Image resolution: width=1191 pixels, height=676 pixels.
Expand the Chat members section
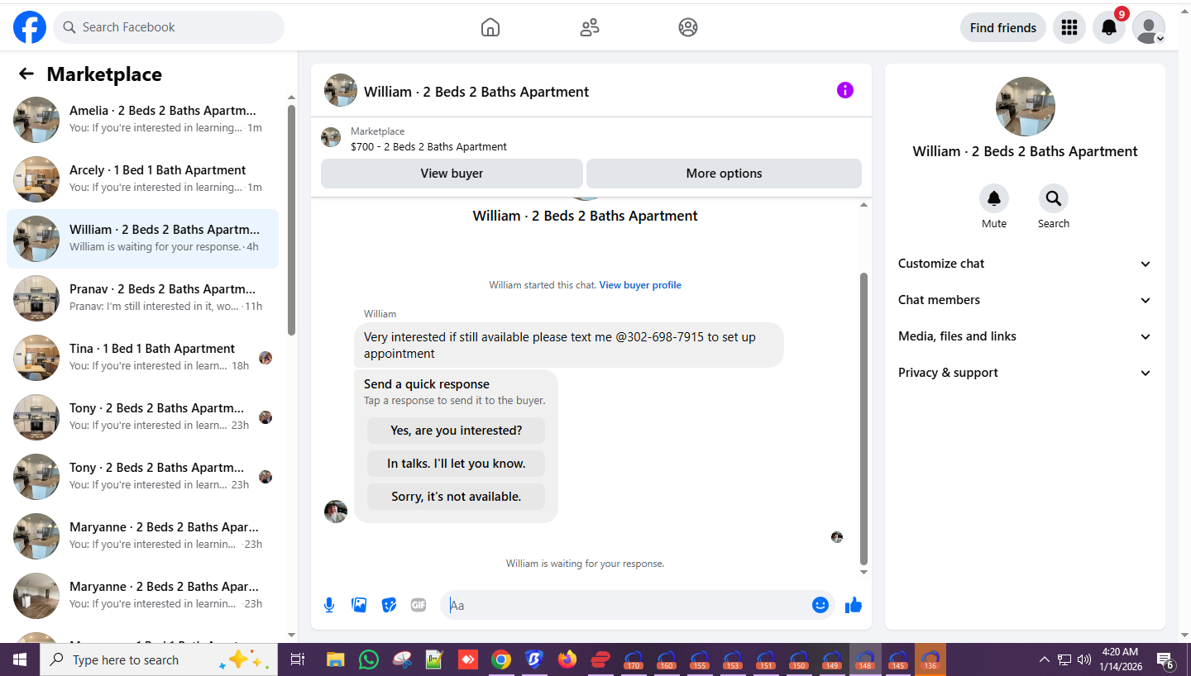(x=1025, y=300)
